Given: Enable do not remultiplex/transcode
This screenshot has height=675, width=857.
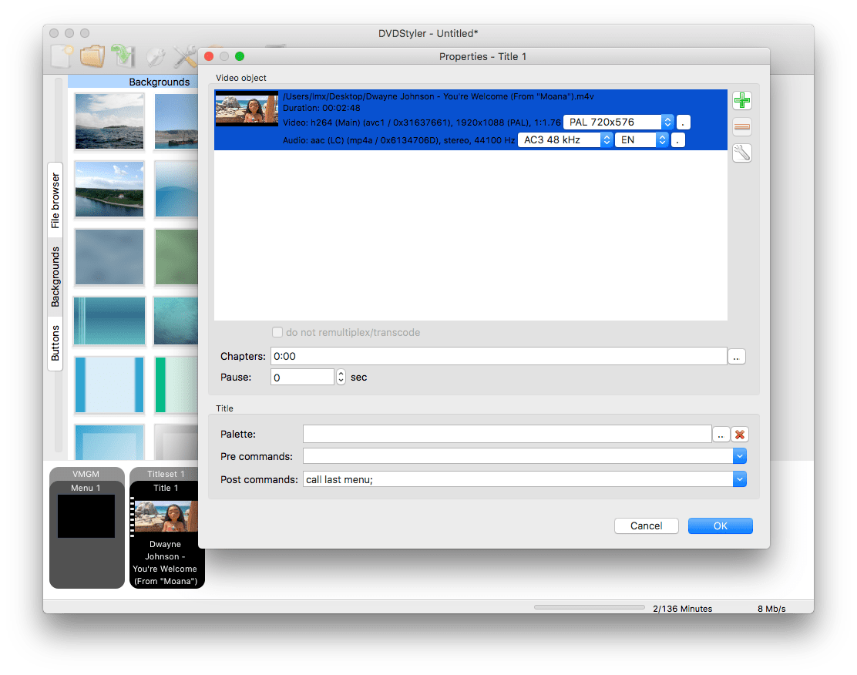Looking at the screenshot, I should (277, 332).
